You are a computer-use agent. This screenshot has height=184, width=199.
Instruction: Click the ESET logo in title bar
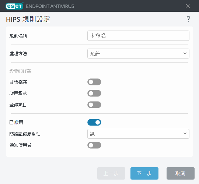tap(14, 6)
